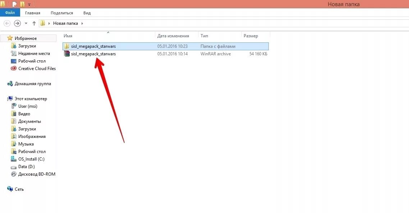This screenshot has height=213, width=409.
Task: Click the Музыка folder icon
Action: [14, 144]
